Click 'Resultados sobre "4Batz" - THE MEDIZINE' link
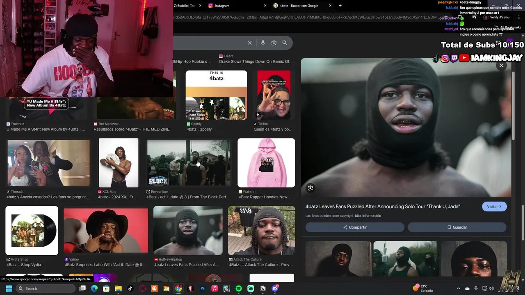The image size is (525, 295). pyautogui.click(x=132, y=129)
